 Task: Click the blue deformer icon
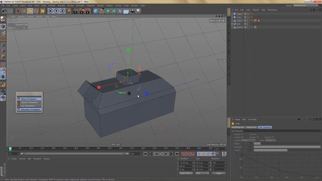(120, 11)
